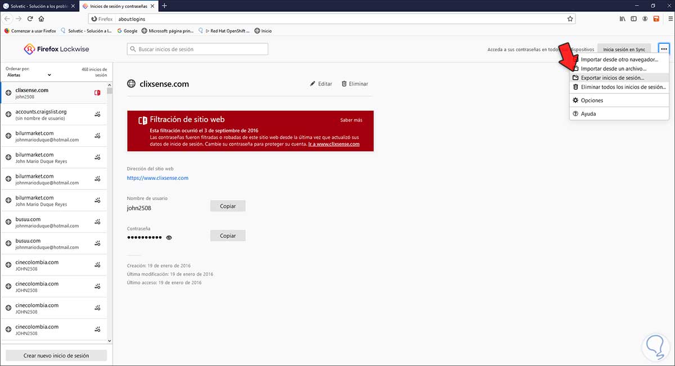Click the orange extension icon in toolbar
The width and height of the screenshot is (675, 366).
[x=656, y=19]
